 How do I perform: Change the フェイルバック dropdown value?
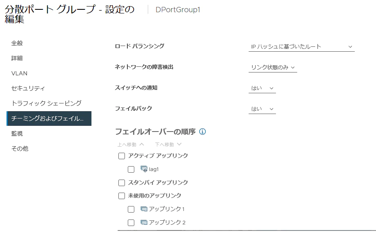262,109
